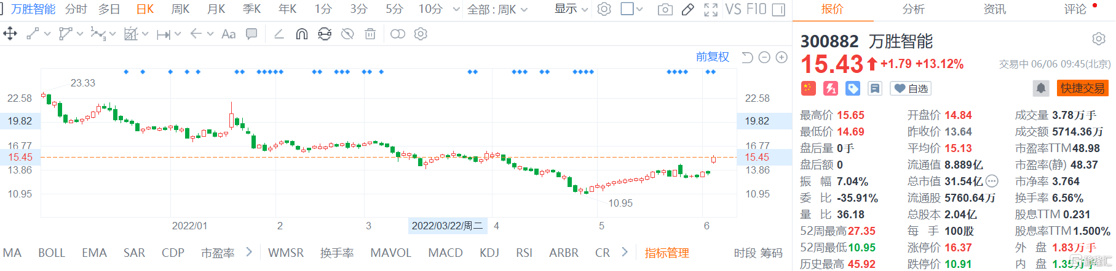Image resolution: width=1116 pixels, height=271 pixels.
Task: Set a price alert with bell icon
Action: pos(1041,88)
